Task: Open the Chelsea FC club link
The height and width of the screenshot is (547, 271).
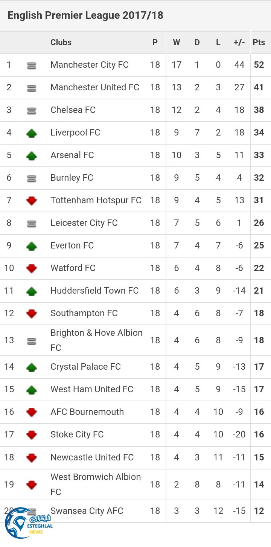Action: (x=73, y=110)
